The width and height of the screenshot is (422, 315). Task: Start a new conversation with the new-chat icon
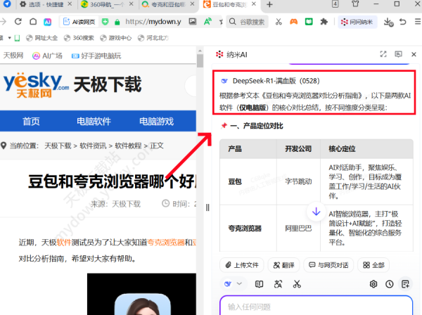[x=405, y=284]
